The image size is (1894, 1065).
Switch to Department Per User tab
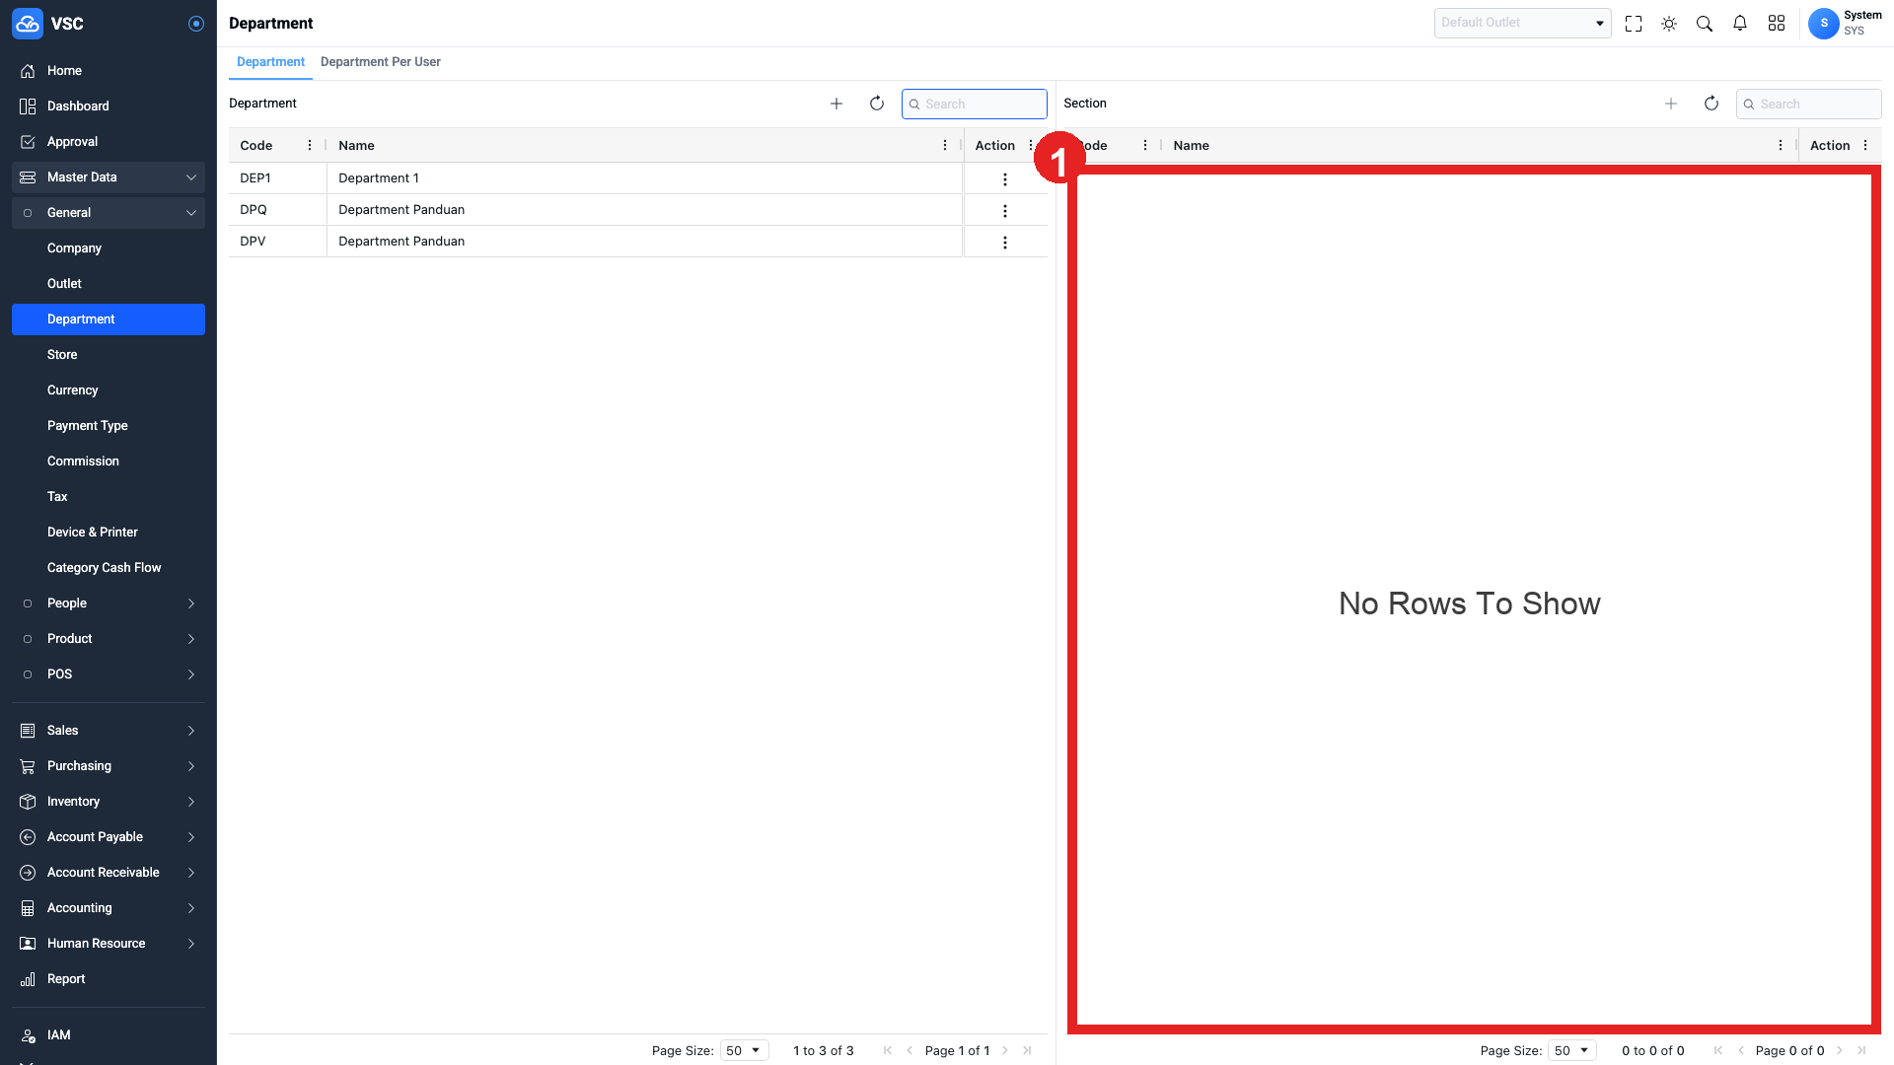click(381, 62)
